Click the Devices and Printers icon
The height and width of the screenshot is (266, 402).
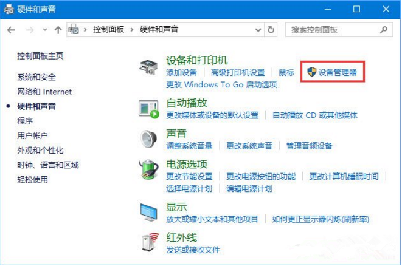[x=148, y=67]
